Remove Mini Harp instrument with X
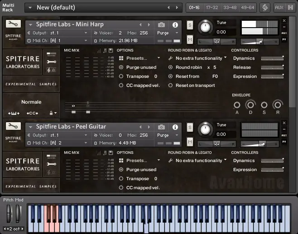This screenshot has width=298, height=234. point(284,20)
